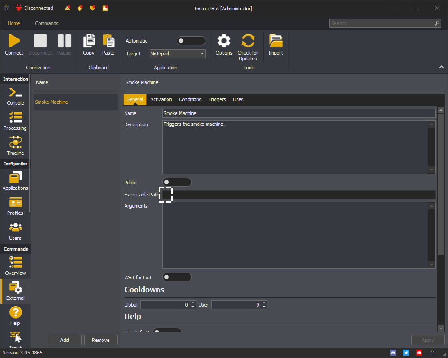Viewport: 448px width, 358px height.
Task: Click the main panel scrollbar down arrow
Action: coord(441,328)
